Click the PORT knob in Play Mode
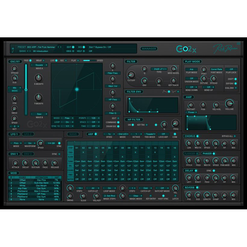247x247 pixels. 204,70
